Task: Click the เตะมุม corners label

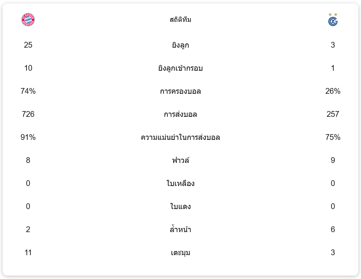Action: tap(180, 253)
